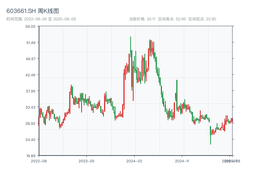Image resolution: width=258 pixels, height=194 pixels.
Task: Click the 2022-08 x-axis date label
Action: click(39, 161)
